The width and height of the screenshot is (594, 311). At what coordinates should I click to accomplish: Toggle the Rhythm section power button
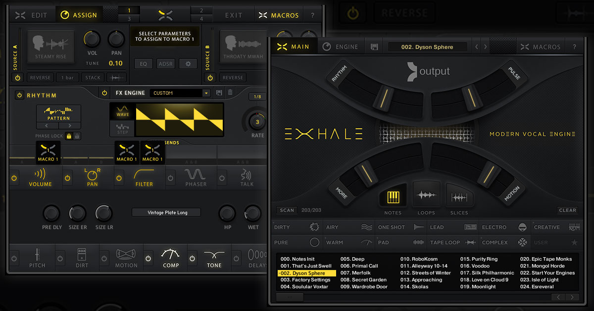click(x=19, y=95)
